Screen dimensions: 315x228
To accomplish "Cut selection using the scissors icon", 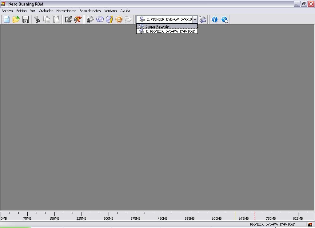I will 37,19.
